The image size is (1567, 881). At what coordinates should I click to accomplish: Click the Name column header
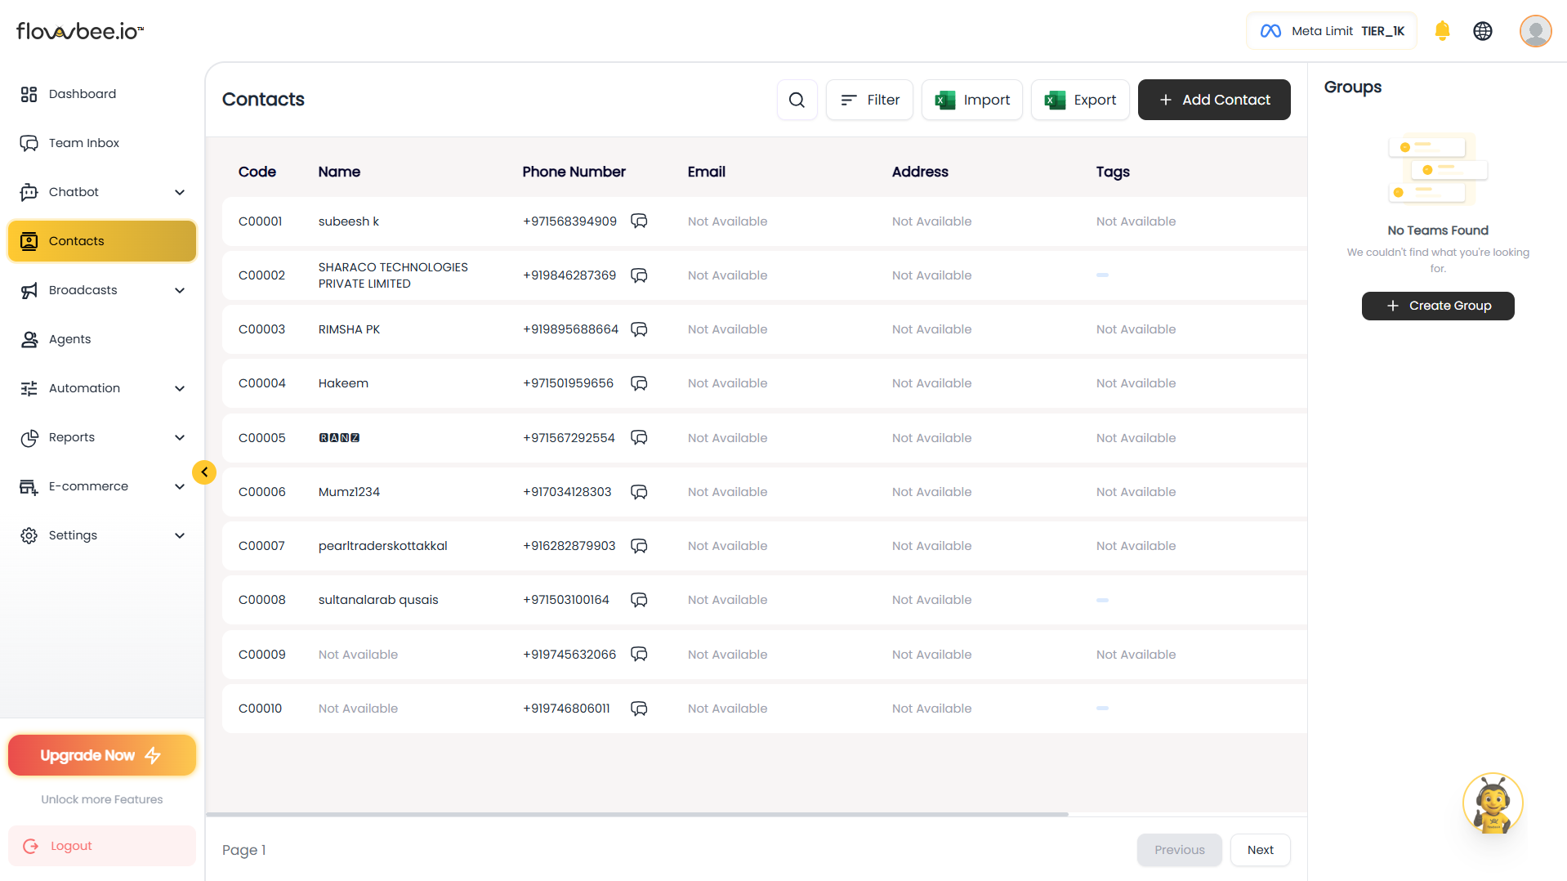click(x=339, y=172)
